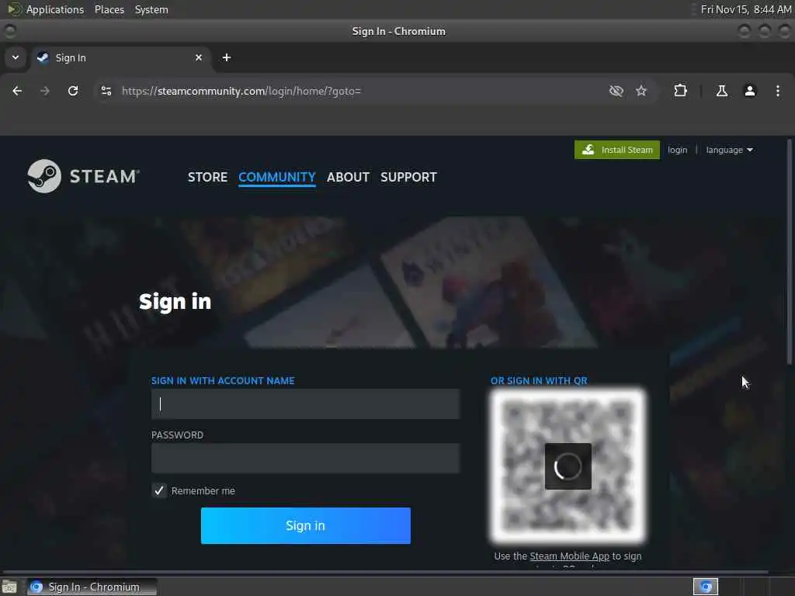Viewport: 795px width, 596px height.
Task: Open a new browser tab
Action: pos(227,57)
